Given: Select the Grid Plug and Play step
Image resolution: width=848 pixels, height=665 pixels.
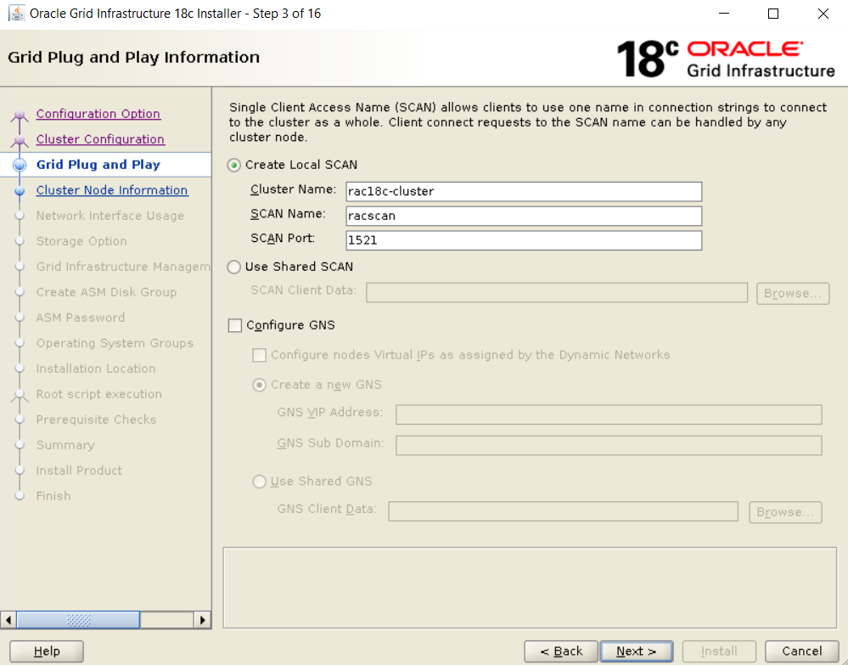Looking at the screenshot, I should pyautogui.click(x=98, y=165).
